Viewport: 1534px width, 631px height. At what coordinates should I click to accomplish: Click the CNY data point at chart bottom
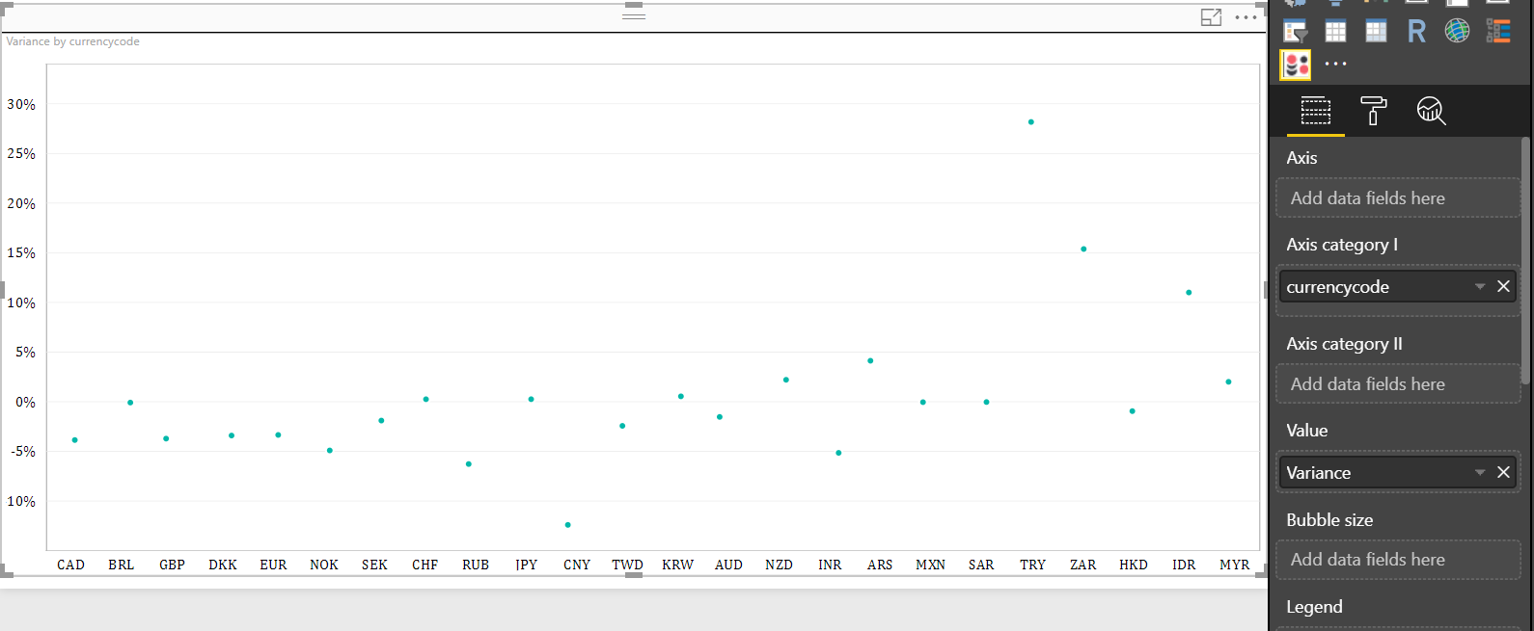568,525
